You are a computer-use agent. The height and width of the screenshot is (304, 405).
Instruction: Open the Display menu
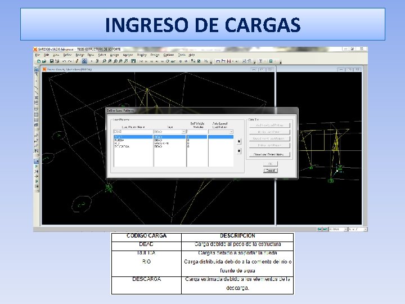142,55
